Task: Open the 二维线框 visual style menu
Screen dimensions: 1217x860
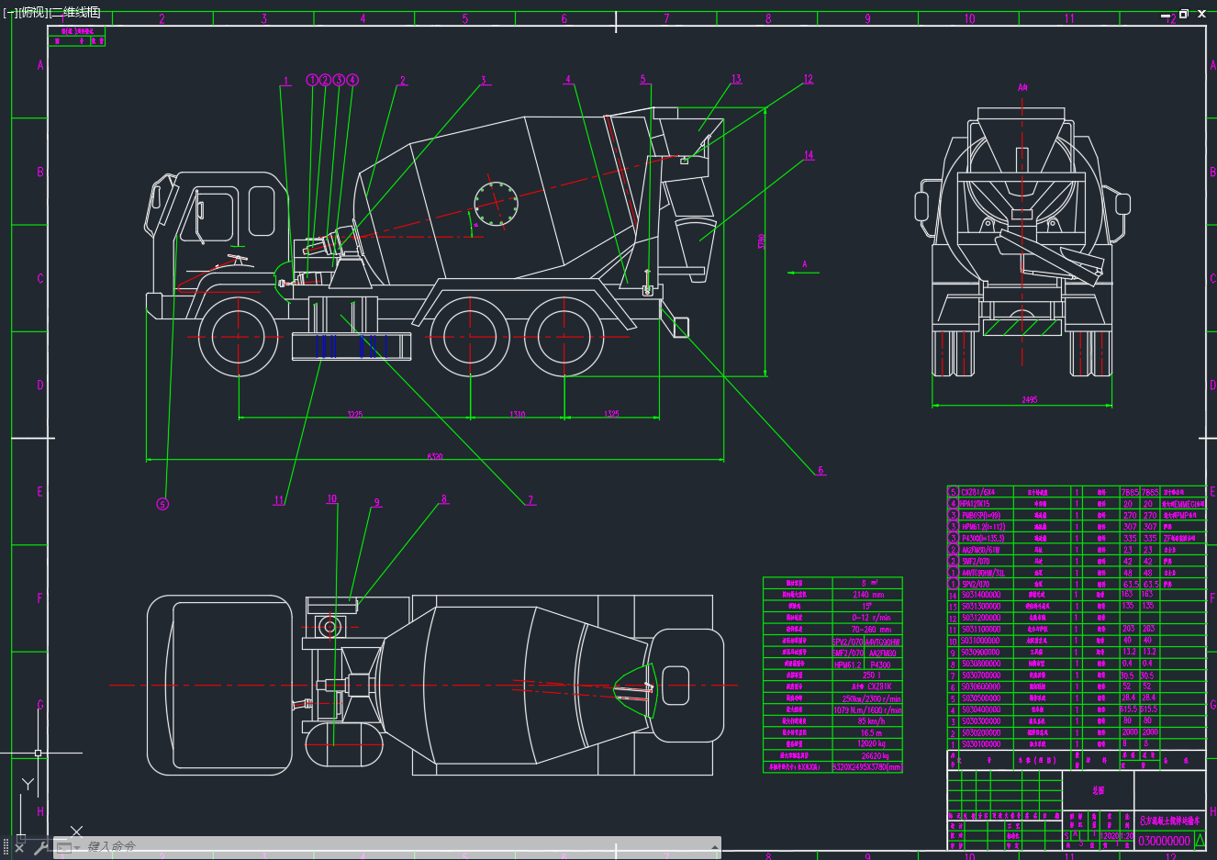Action: [x=75, y=13]
